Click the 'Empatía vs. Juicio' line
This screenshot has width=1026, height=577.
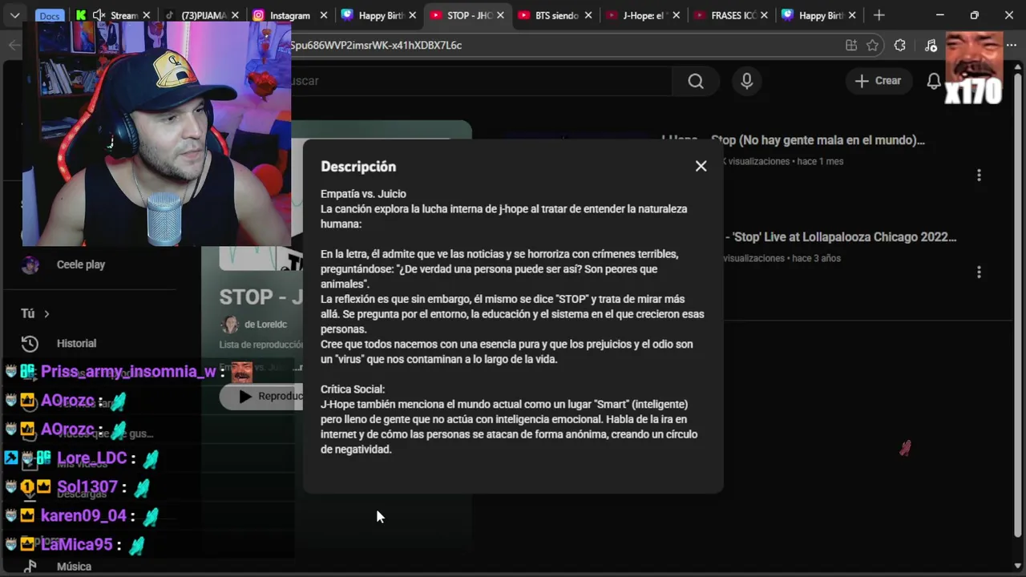click(363, 194)
